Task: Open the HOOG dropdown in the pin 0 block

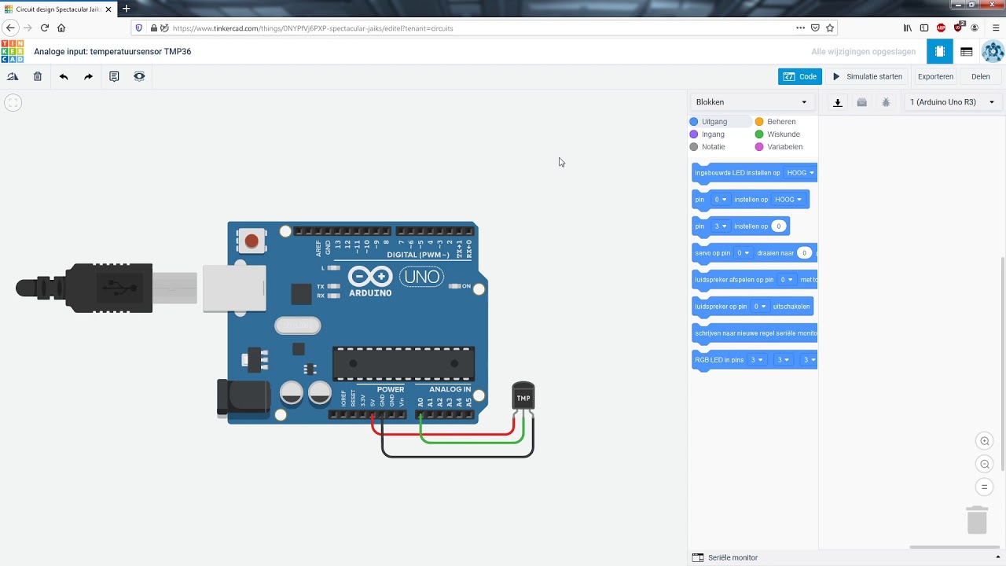Action: [788, 200]
